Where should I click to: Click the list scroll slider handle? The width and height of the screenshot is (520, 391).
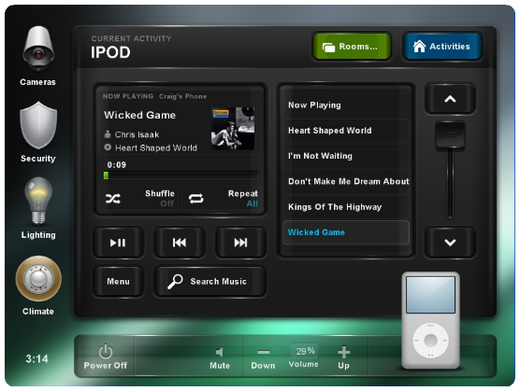tap(450, 135)
